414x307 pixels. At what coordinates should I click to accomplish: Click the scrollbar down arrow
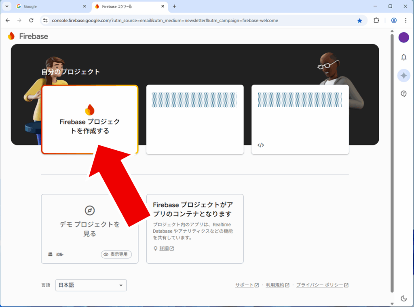[x=392, y=304]
